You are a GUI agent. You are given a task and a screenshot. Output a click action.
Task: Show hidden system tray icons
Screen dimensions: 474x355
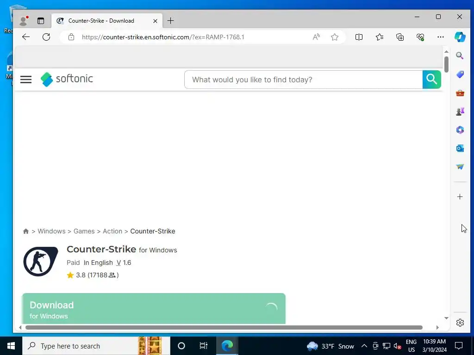click(364, 346)
